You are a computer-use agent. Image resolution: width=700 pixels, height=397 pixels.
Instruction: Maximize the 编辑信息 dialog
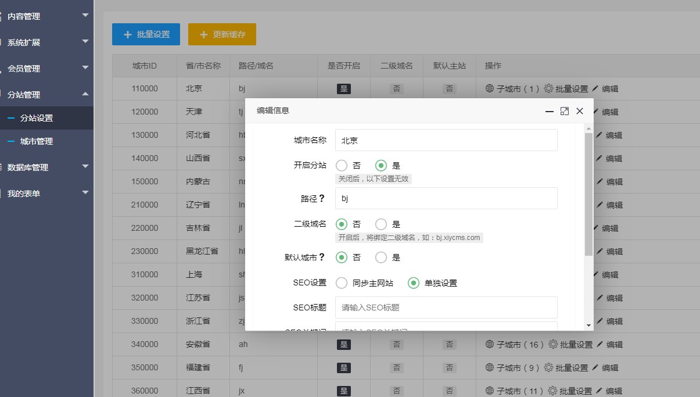click(564, 111)
